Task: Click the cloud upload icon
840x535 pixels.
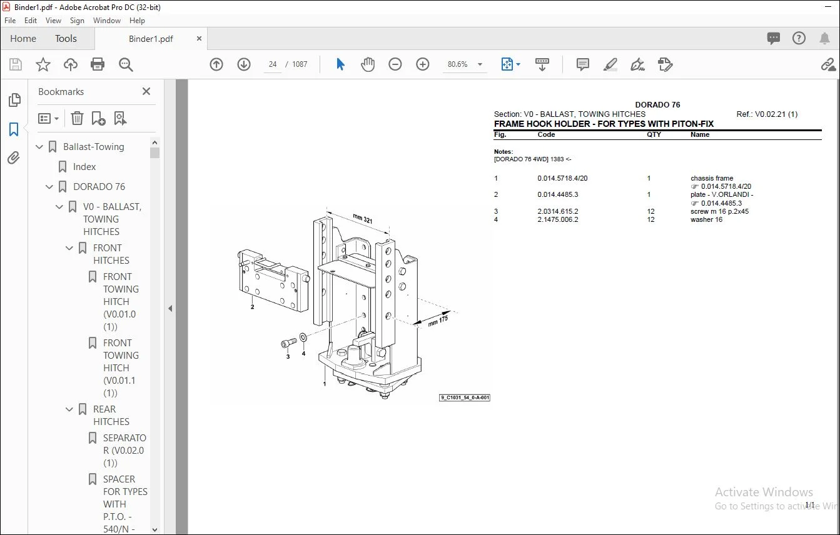Action: (71, 64)
